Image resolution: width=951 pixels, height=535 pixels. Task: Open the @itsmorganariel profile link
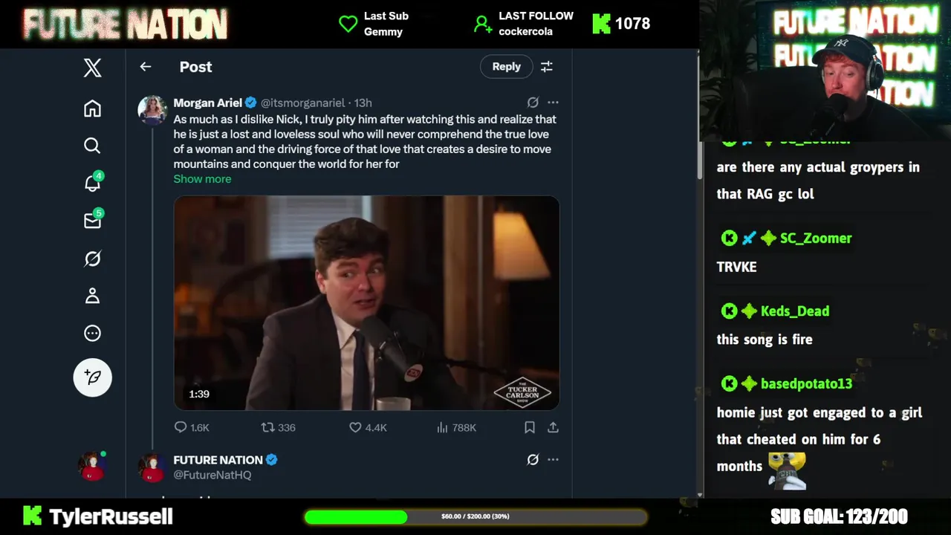pyautogui.click(x=302, y=103)
